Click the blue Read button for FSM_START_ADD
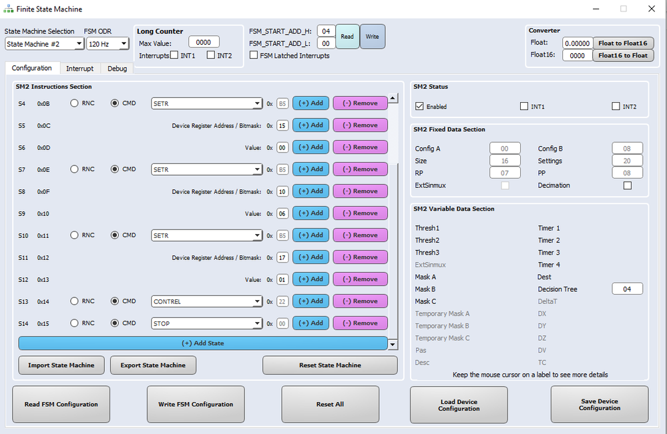 point(347,37)
